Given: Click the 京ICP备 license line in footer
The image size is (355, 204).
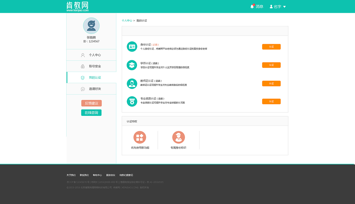Looking at the screenshot, I should 115,182.
